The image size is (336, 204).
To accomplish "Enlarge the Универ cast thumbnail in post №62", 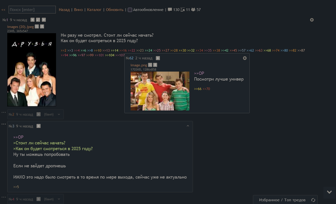I will (160, 91).
